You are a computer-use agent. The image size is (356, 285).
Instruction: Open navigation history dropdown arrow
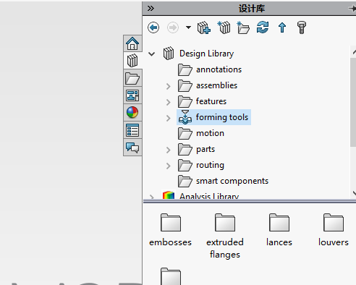[188, 27]
